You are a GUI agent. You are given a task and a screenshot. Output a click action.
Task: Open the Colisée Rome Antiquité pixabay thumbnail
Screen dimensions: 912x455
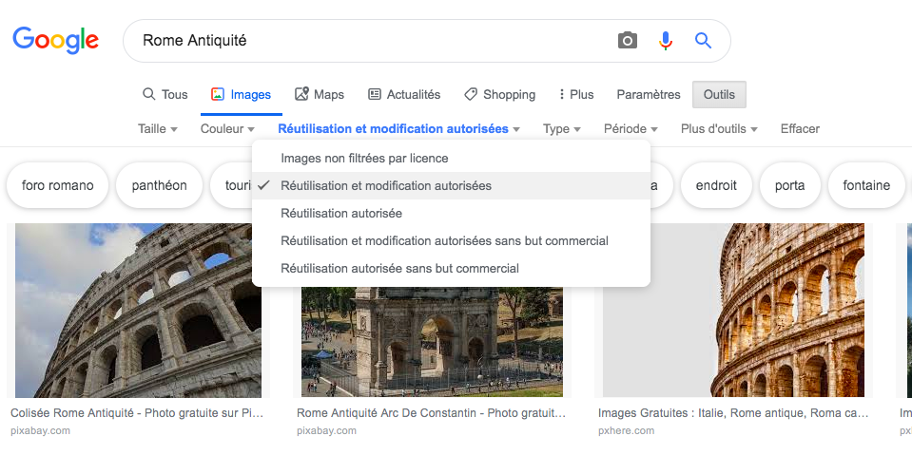pyautogui.click(x=138, y=310)
